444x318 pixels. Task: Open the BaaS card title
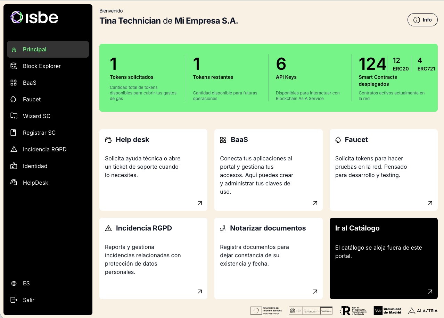(x=239, y=140)
